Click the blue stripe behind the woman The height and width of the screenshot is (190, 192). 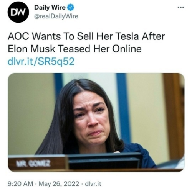pyautogui.click(x=123, y=107)
